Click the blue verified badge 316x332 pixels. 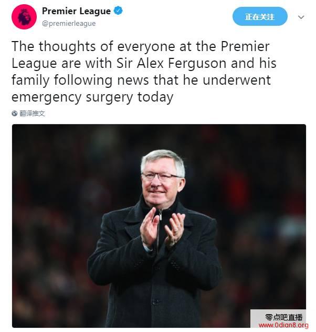tap(118, 11)
